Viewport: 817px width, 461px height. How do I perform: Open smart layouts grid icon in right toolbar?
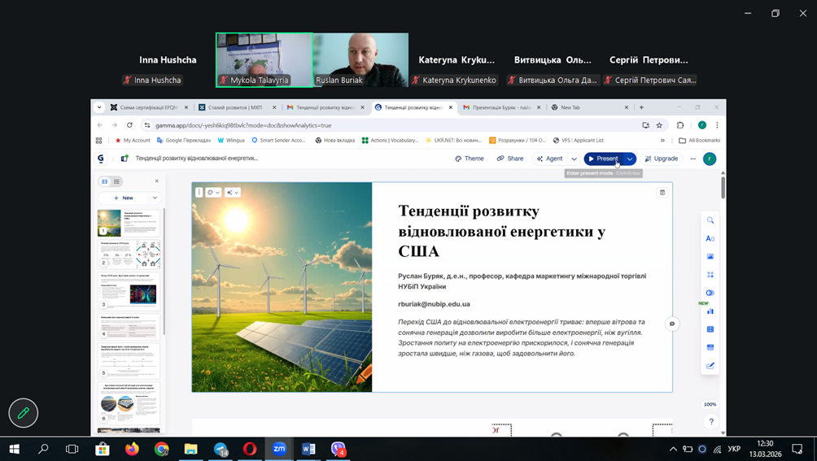point(710,275)
